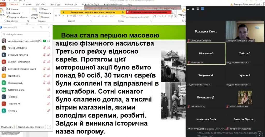265x137 pixels.
Task: Click the Создать слайд new slide icon
Action: [x=34, y=10]
